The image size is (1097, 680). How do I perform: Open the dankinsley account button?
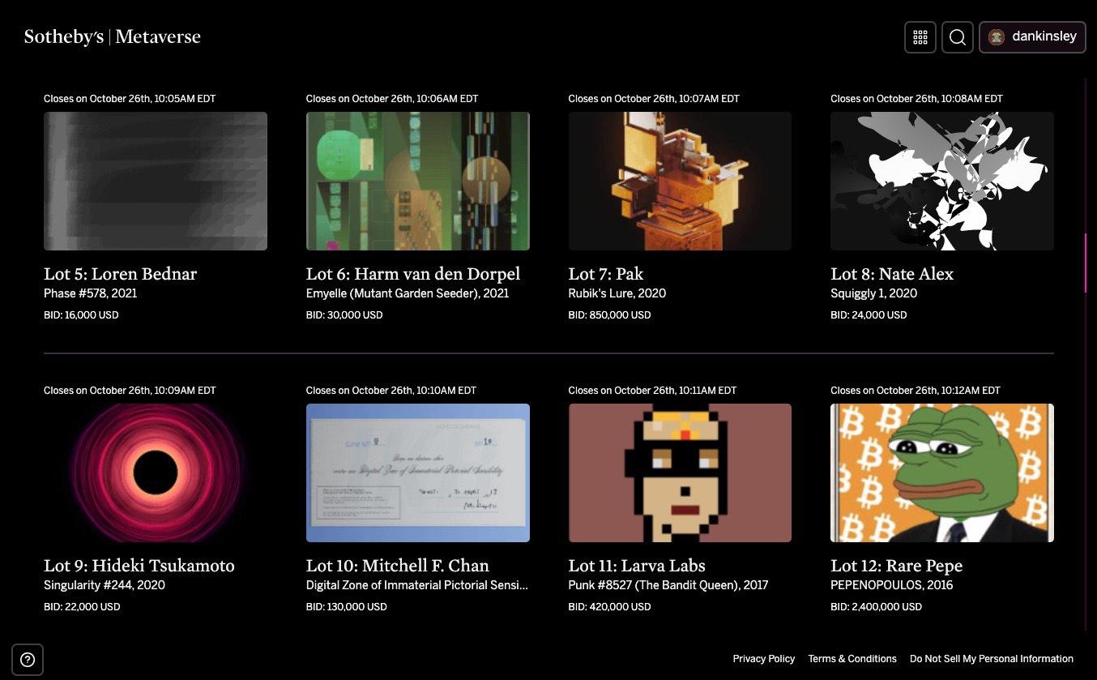point(1033,37)
